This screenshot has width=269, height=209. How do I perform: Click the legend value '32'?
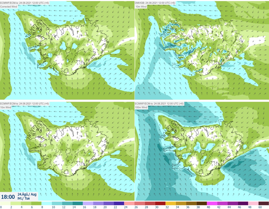pyautogui.click(x=167, y=207)
